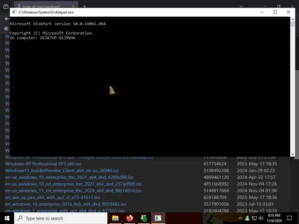
Task: Click the computer name DESKTOP-G1JMVHA line
Action: tap(43, 38)
